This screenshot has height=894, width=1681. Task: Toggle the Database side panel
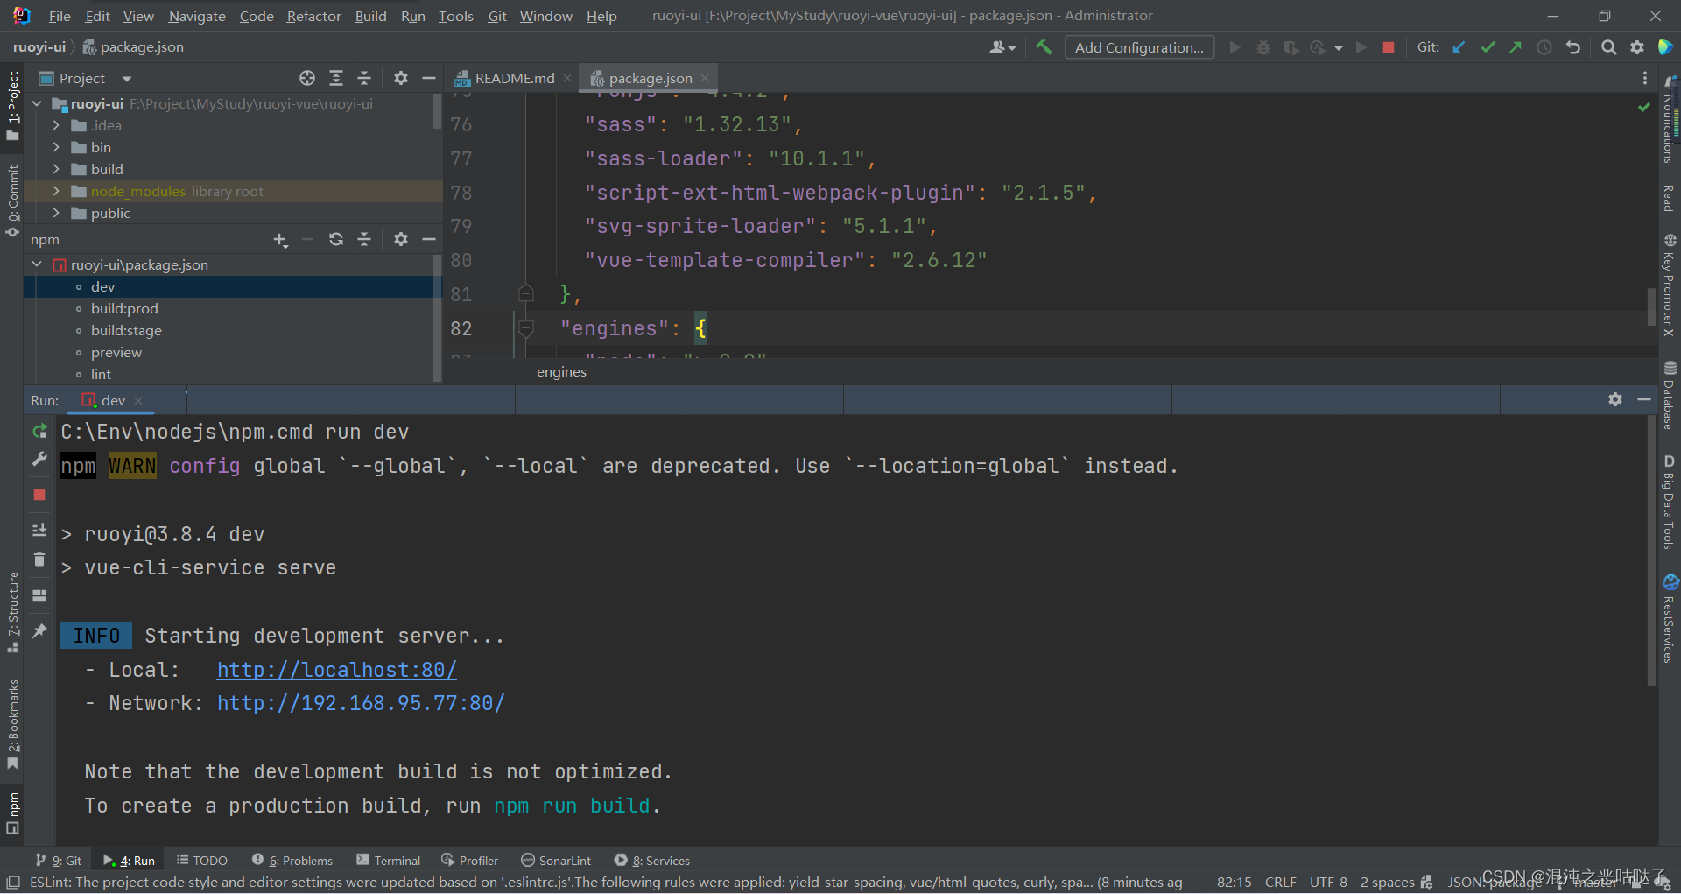coord(1670,395)
